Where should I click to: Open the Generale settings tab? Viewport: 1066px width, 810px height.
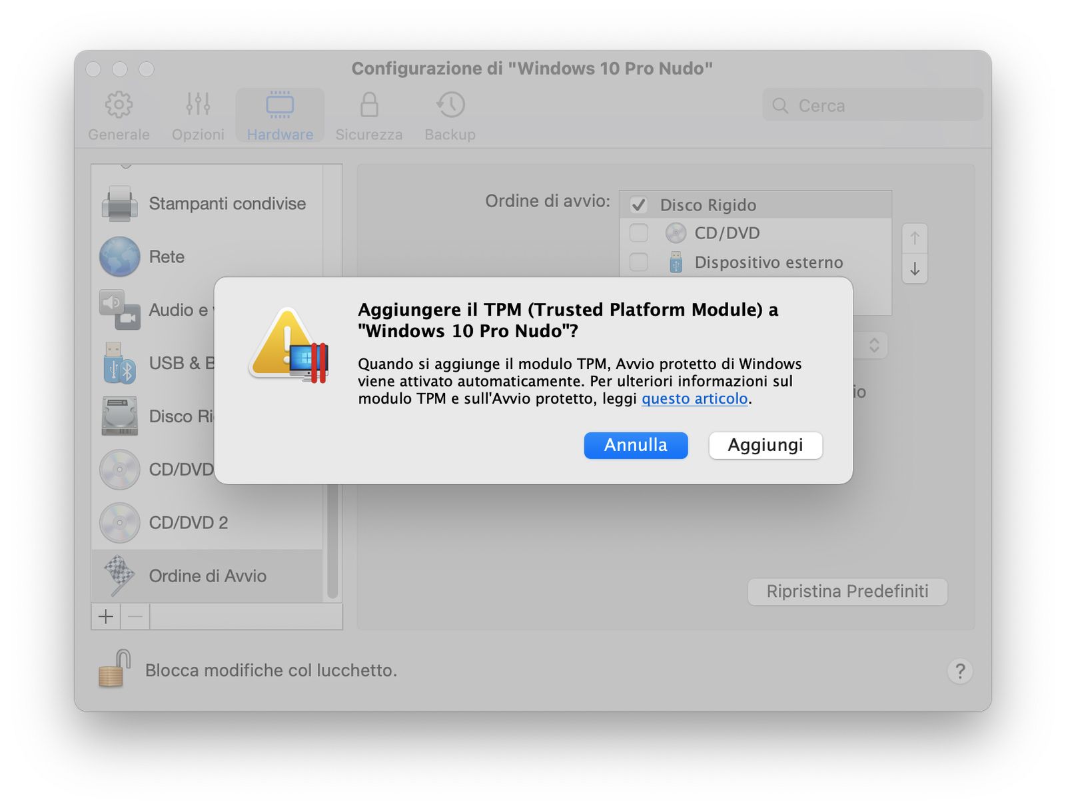119,116
